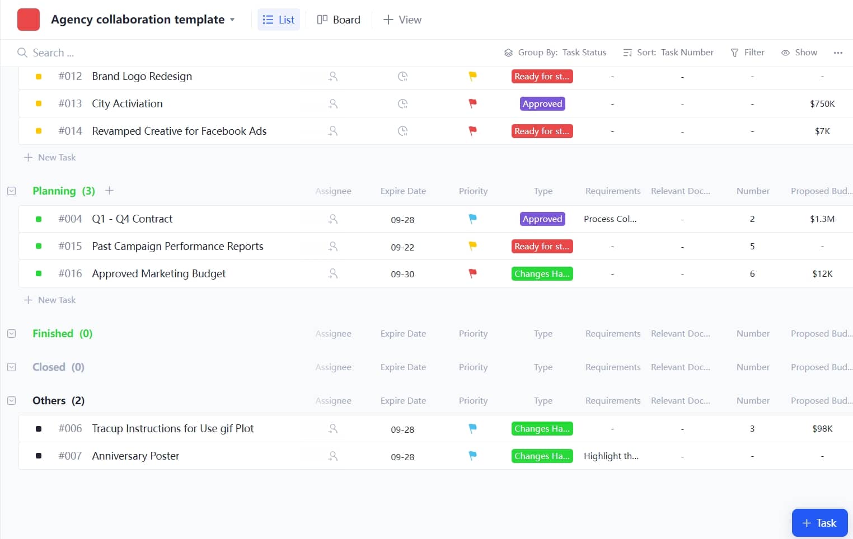Toggle the yellow flag on Past Campaign Performance Reports

(472, 246)
